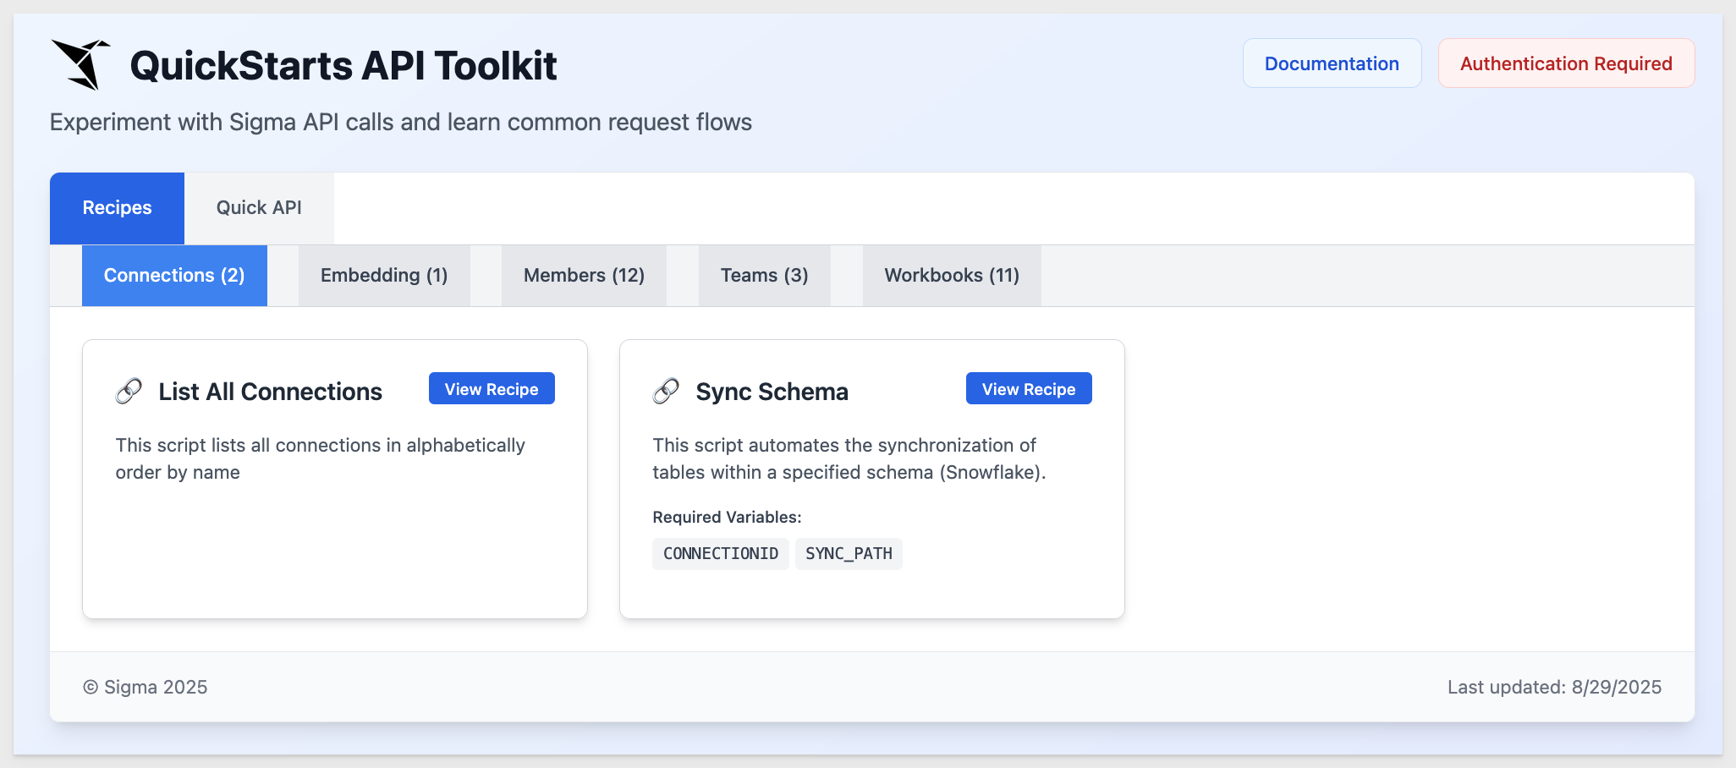Click the Sigma bird logo icon
This screenshot has height=768, width=1736.
click(x=80, y=64)
